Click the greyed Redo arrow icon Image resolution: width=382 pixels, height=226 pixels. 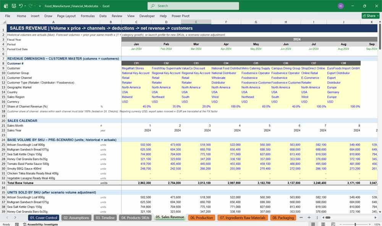point(31,6)
